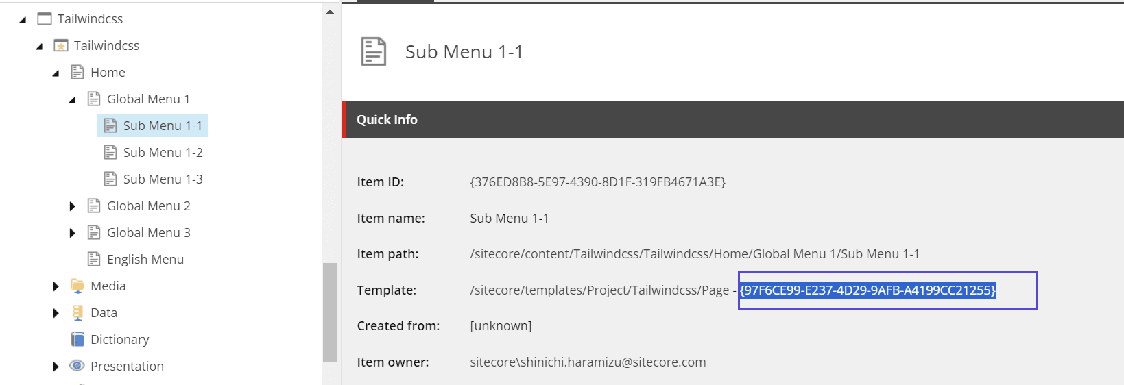The width and height of the screenshot is (1124, 385).
Task: Expand the Global Menu 2 node
Action: (x=72, y=206)
